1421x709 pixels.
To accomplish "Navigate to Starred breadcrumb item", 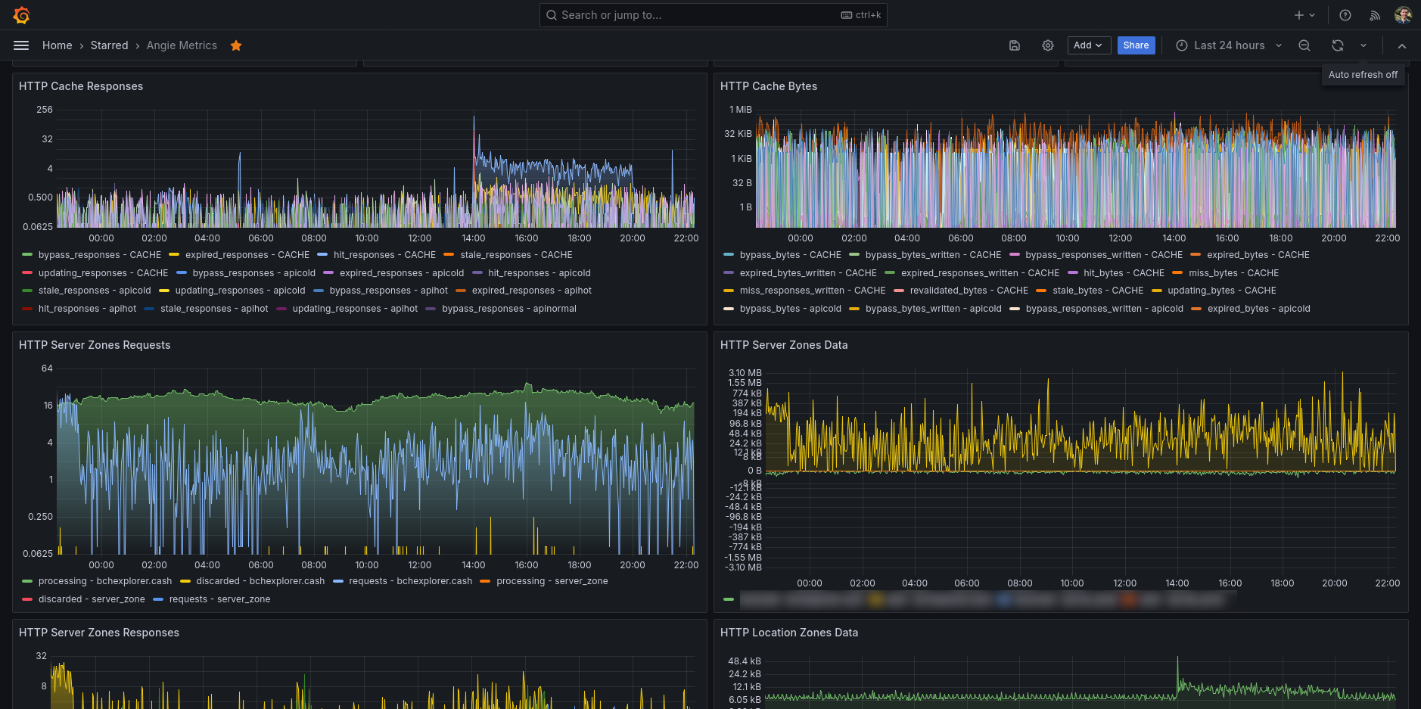I will tap(109, 45).
